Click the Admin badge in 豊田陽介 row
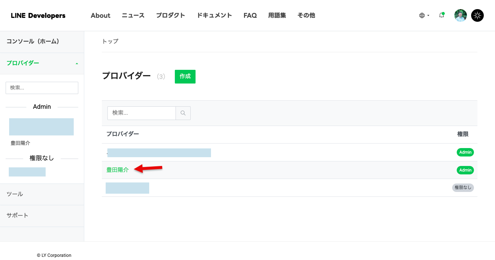This screenshot has width=495, height=260. click(x=465, y=170)
